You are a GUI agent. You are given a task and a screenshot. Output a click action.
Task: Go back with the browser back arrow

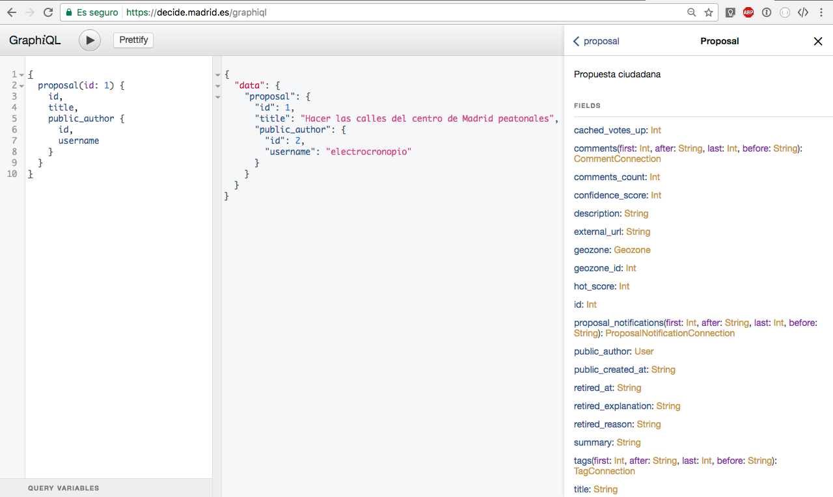(x=11, y=12)
